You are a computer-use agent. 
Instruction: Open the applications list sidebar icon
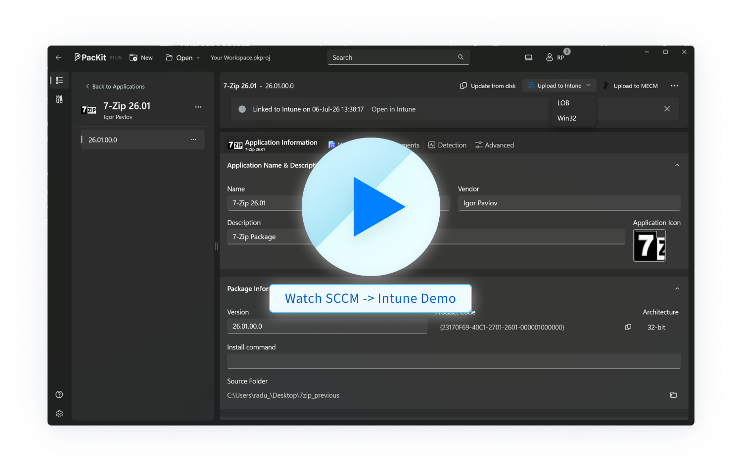coord(59,80)
